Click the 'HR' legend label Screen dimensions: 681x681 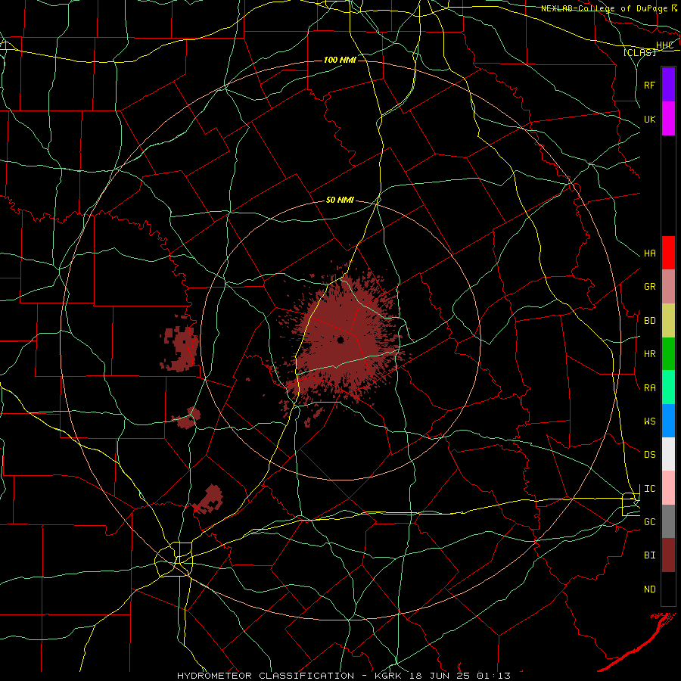pos(649,354)
